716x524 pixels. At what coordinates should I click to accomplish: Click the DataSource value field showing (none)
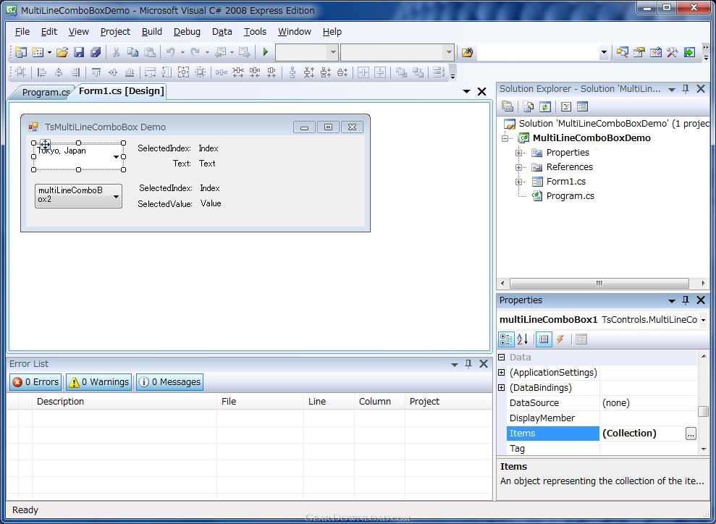coord(649,403)
